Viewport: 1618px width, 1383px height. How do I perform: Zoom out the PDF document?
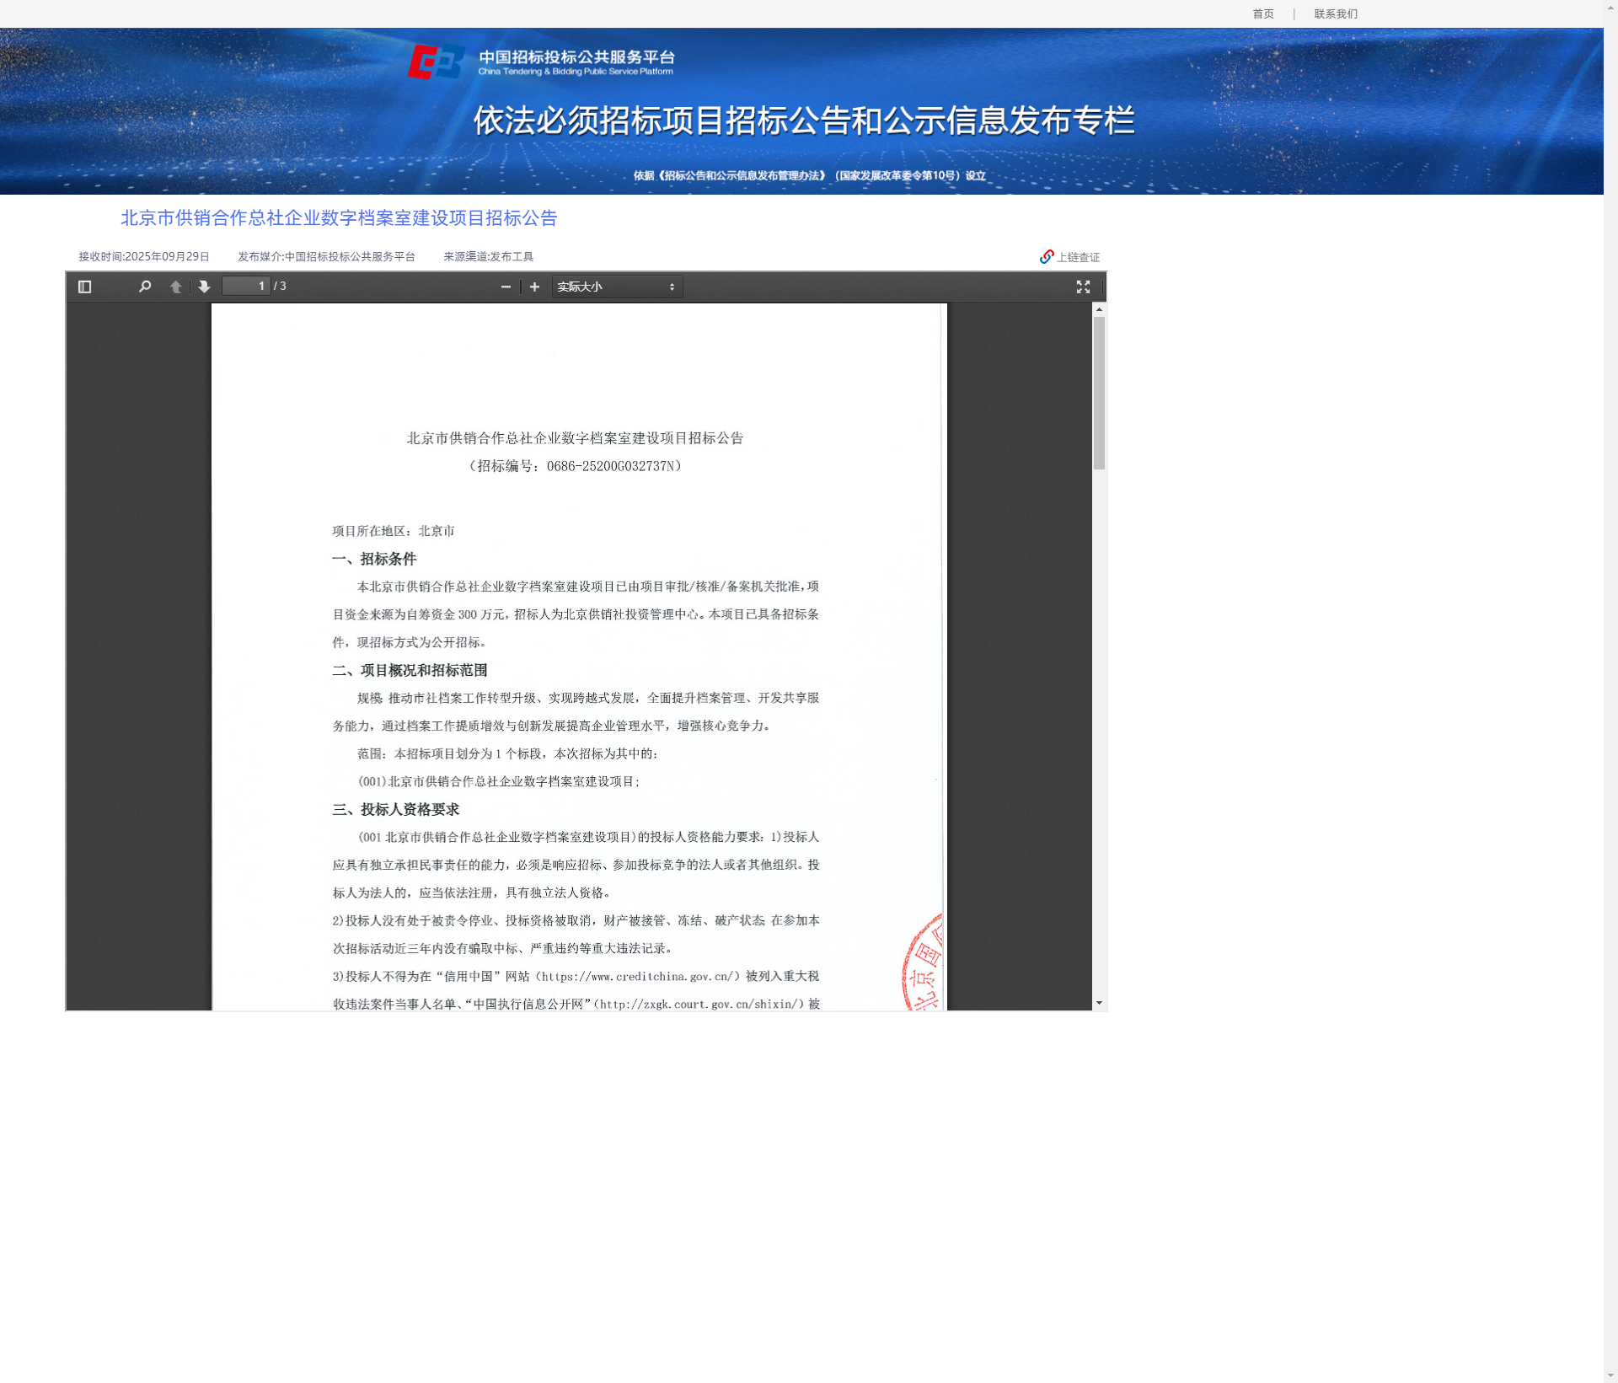tap(506, 287)
